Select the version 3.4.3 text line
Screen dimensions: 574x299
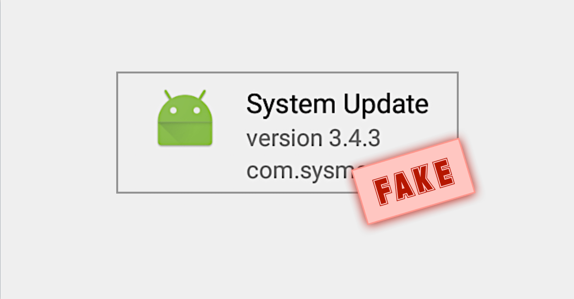(x=313, y=138)
